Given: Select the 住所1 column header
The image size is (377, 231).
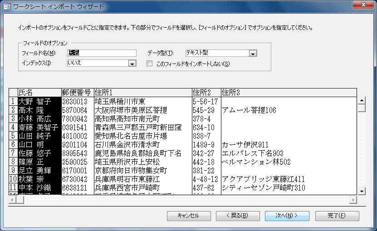Looking at the screenshot, I should [x=143, y=93].
